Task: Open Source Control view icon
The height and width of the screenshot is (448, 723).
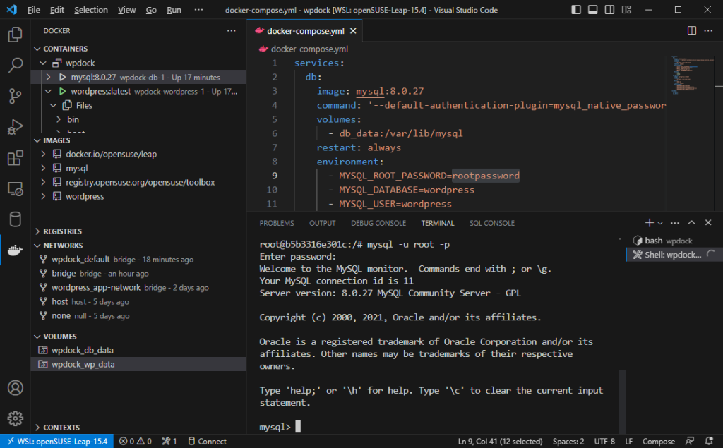Action: (x=16, y=96)
